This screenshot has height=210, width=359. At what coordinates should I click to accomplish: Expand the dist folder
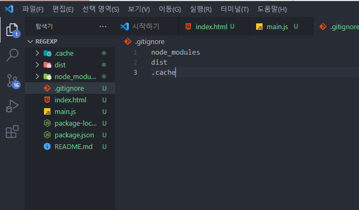[37, 65]
